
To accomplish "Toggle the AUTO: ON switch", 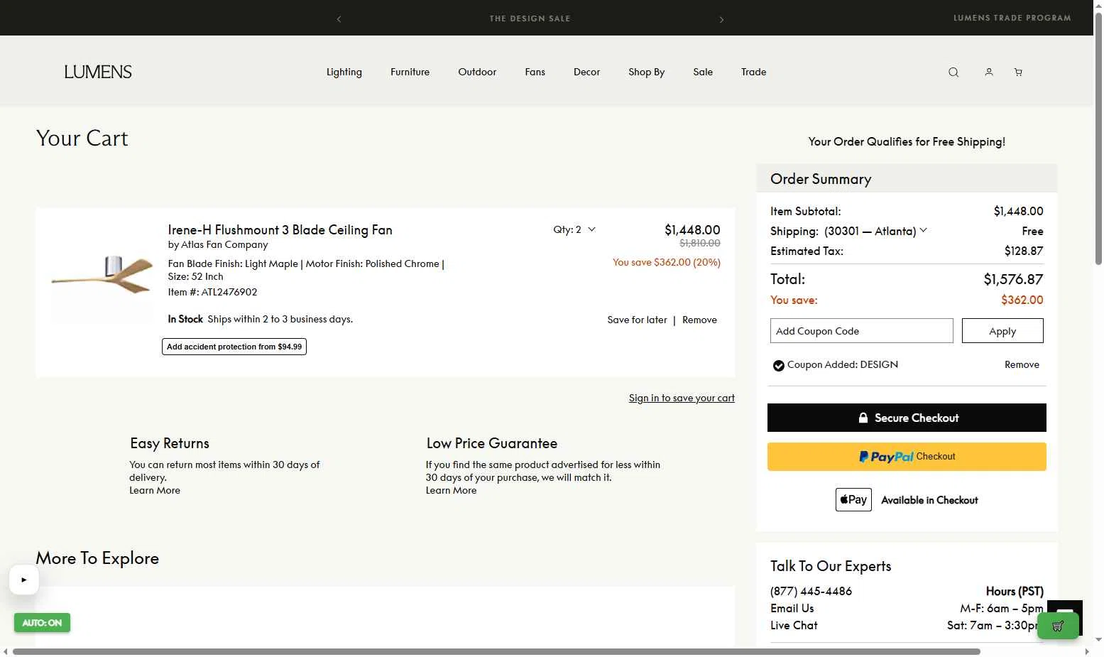I will (x=42, y=623).
